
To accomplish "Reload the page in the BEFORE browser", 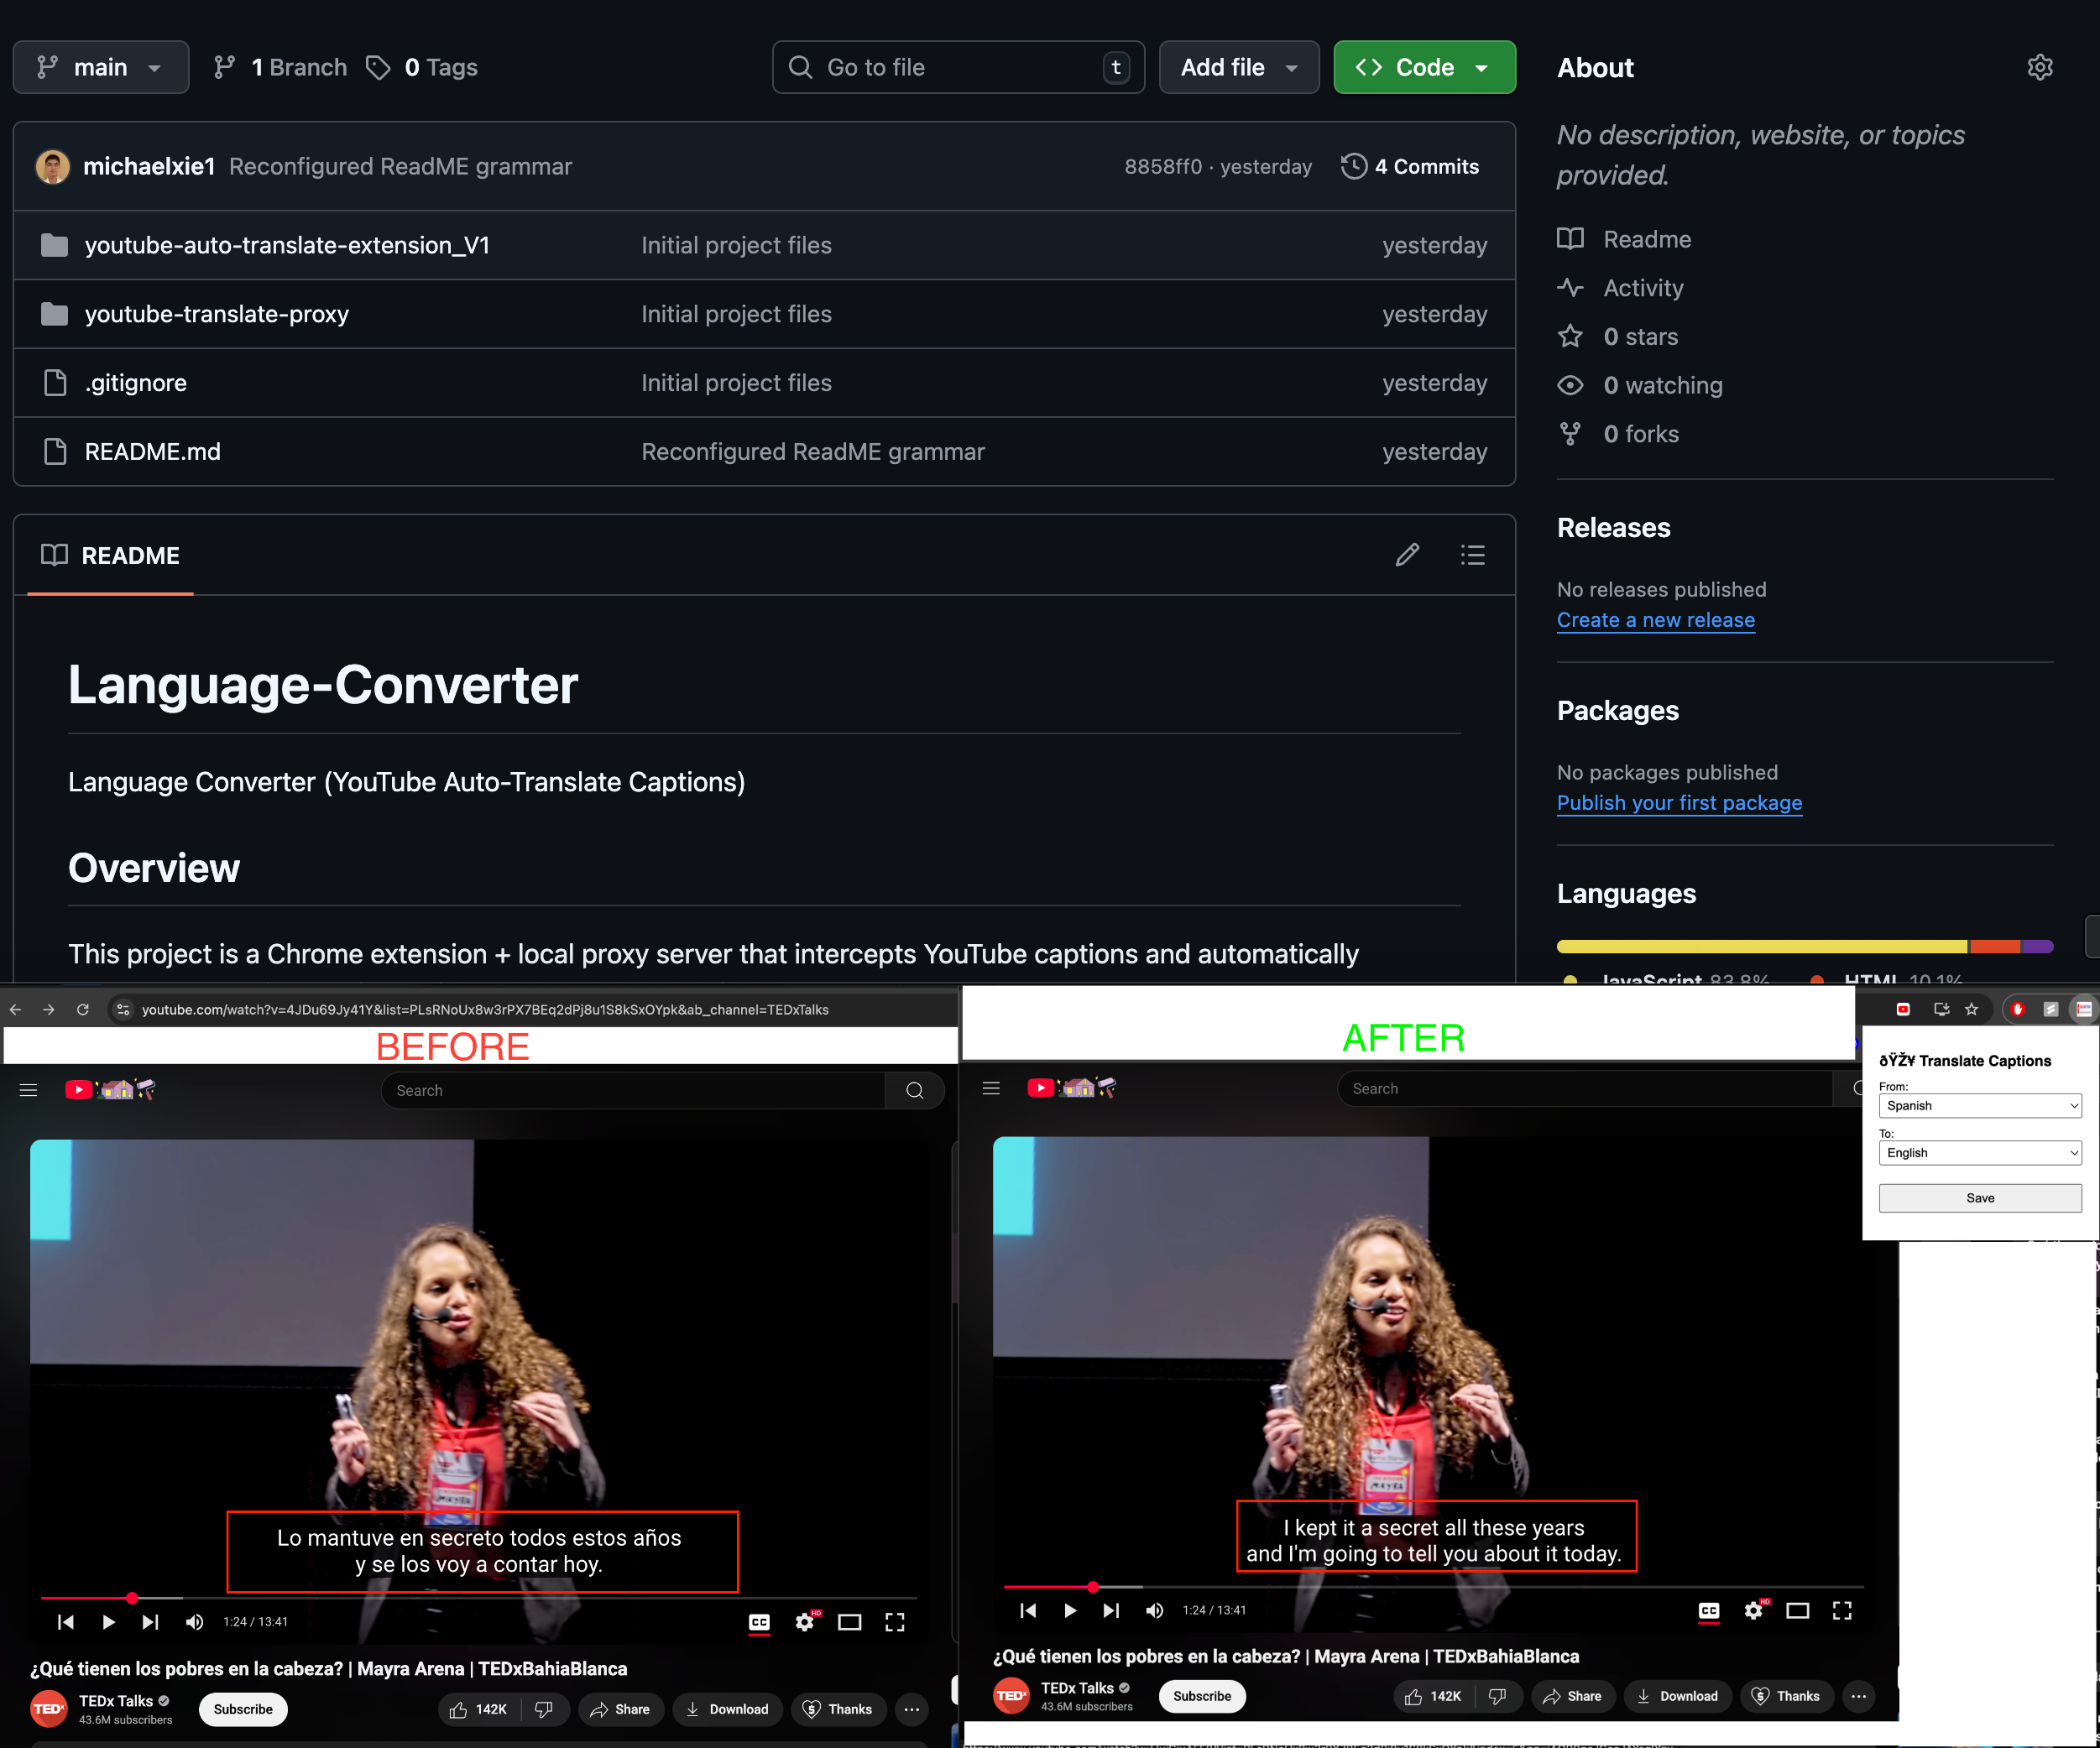I will point(83,1010).
